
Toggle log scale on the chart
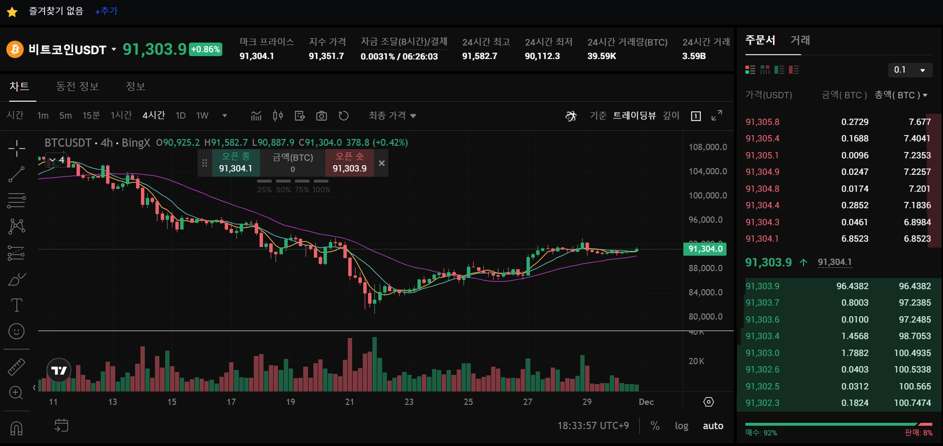tap(681, 426)
